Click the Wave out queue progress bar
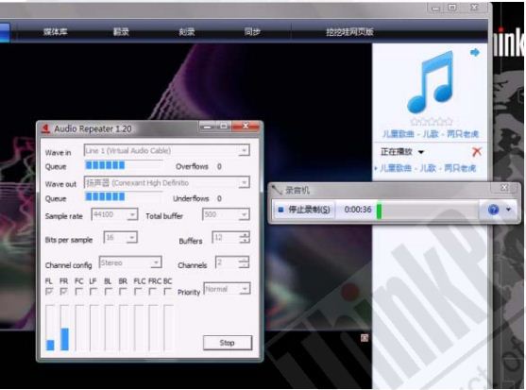The height and width of the screenshot is (390, 526). click(x=124, y=196)
